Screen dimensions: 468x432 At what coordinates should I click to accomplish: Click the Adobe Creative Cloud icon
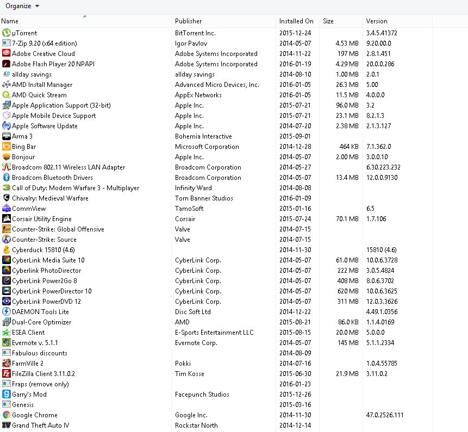7,53
